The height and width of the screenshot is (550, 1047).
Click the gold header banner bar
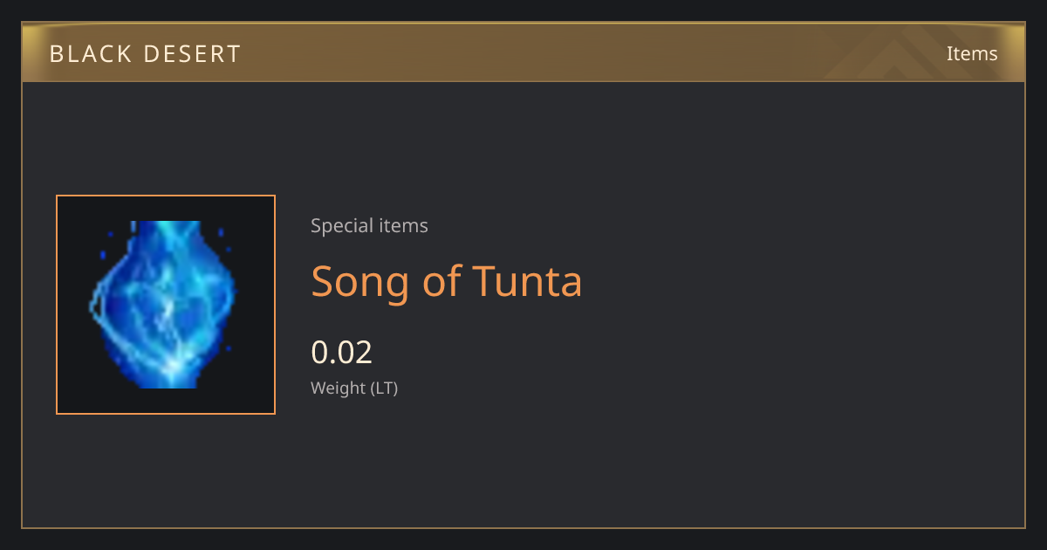click(523, 52)
